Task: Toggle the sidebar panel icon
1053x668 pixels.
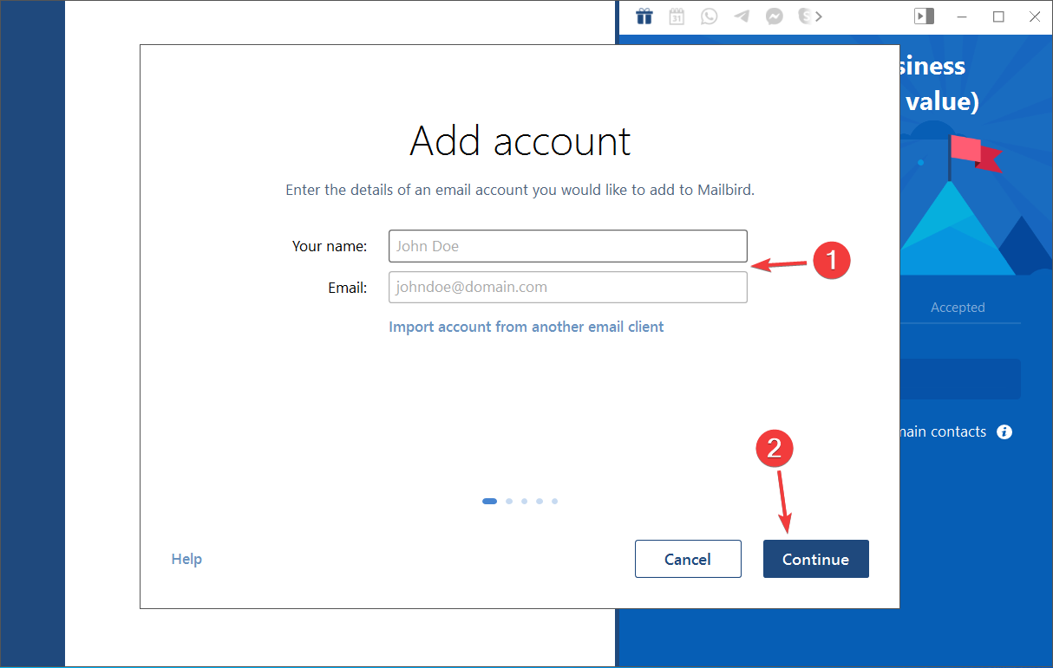Action: [x=924, y=16]
